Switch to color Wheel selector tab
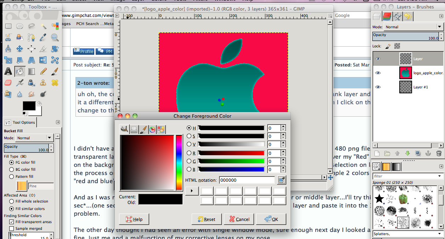 click(152, 129)
